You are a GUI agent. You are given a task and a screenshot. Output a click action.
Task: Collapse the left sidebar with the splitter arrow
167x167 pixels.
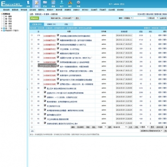[x=28, y=89]
